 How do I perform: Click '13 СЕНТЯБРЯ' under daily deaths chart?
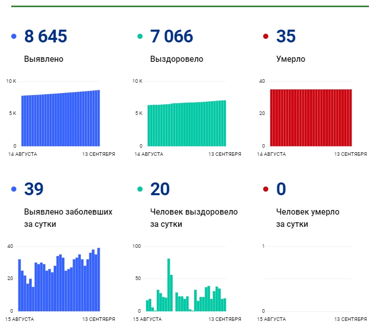(351, 319)
